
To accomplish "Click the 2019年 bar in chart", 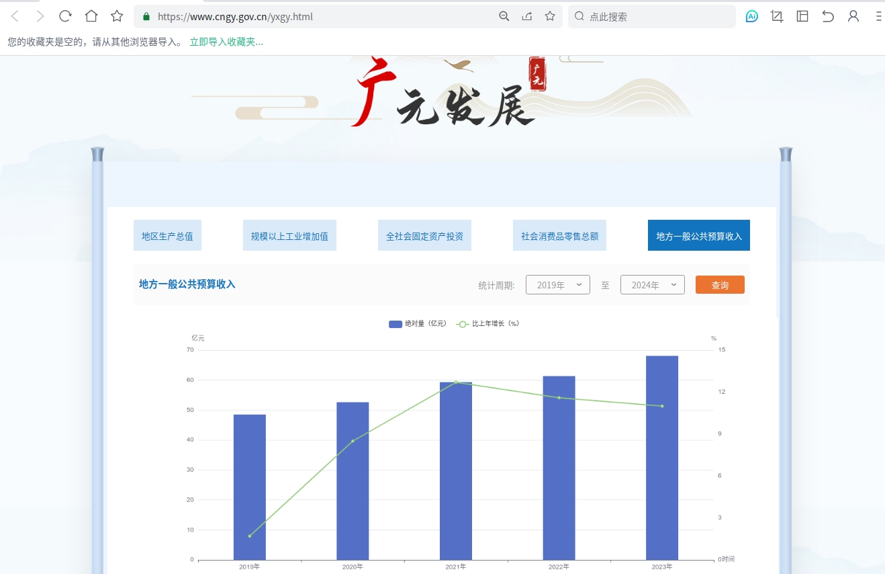I will (x=250, y=487).
